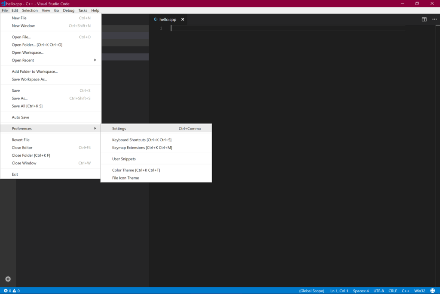Open the Help menu
This screenshot has height=294, width=440.
click(95, 10)
